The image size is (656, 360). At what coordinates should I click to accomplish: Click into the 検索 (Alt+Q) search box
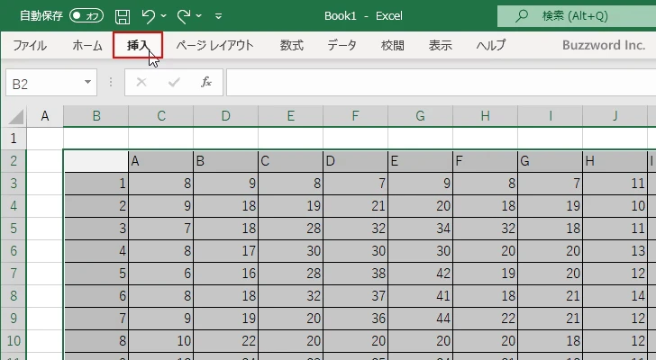pos(577,16)
